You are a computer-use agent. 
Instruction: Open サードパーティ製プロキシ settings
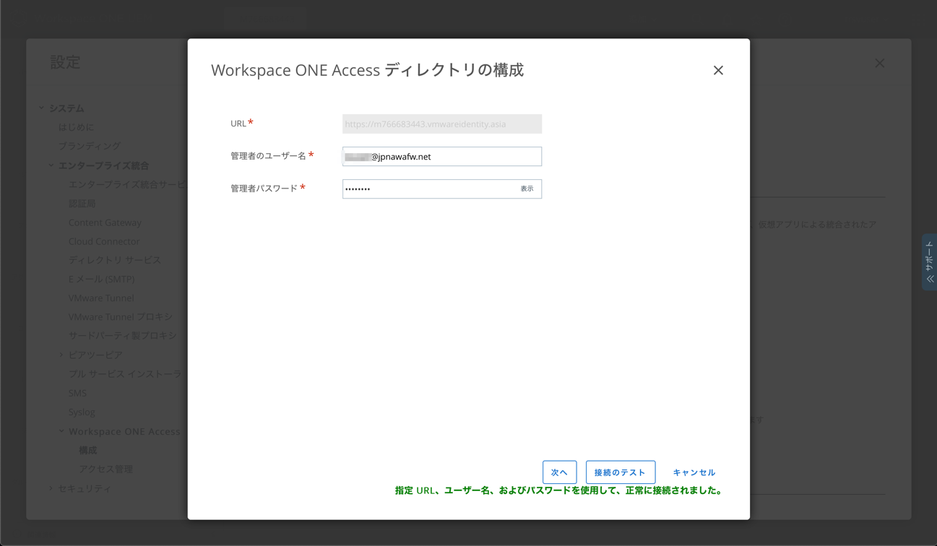(122, 335)
